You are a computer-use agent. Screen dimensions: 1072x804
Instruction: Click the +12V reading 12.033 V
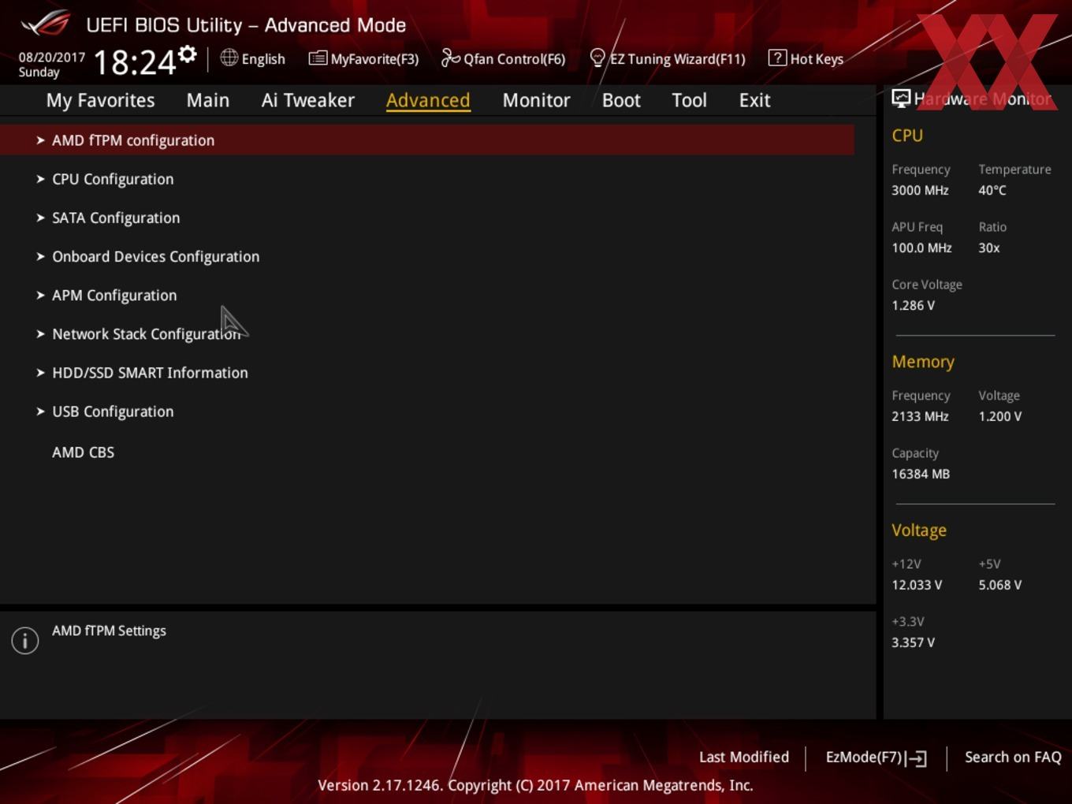[917, 585]
